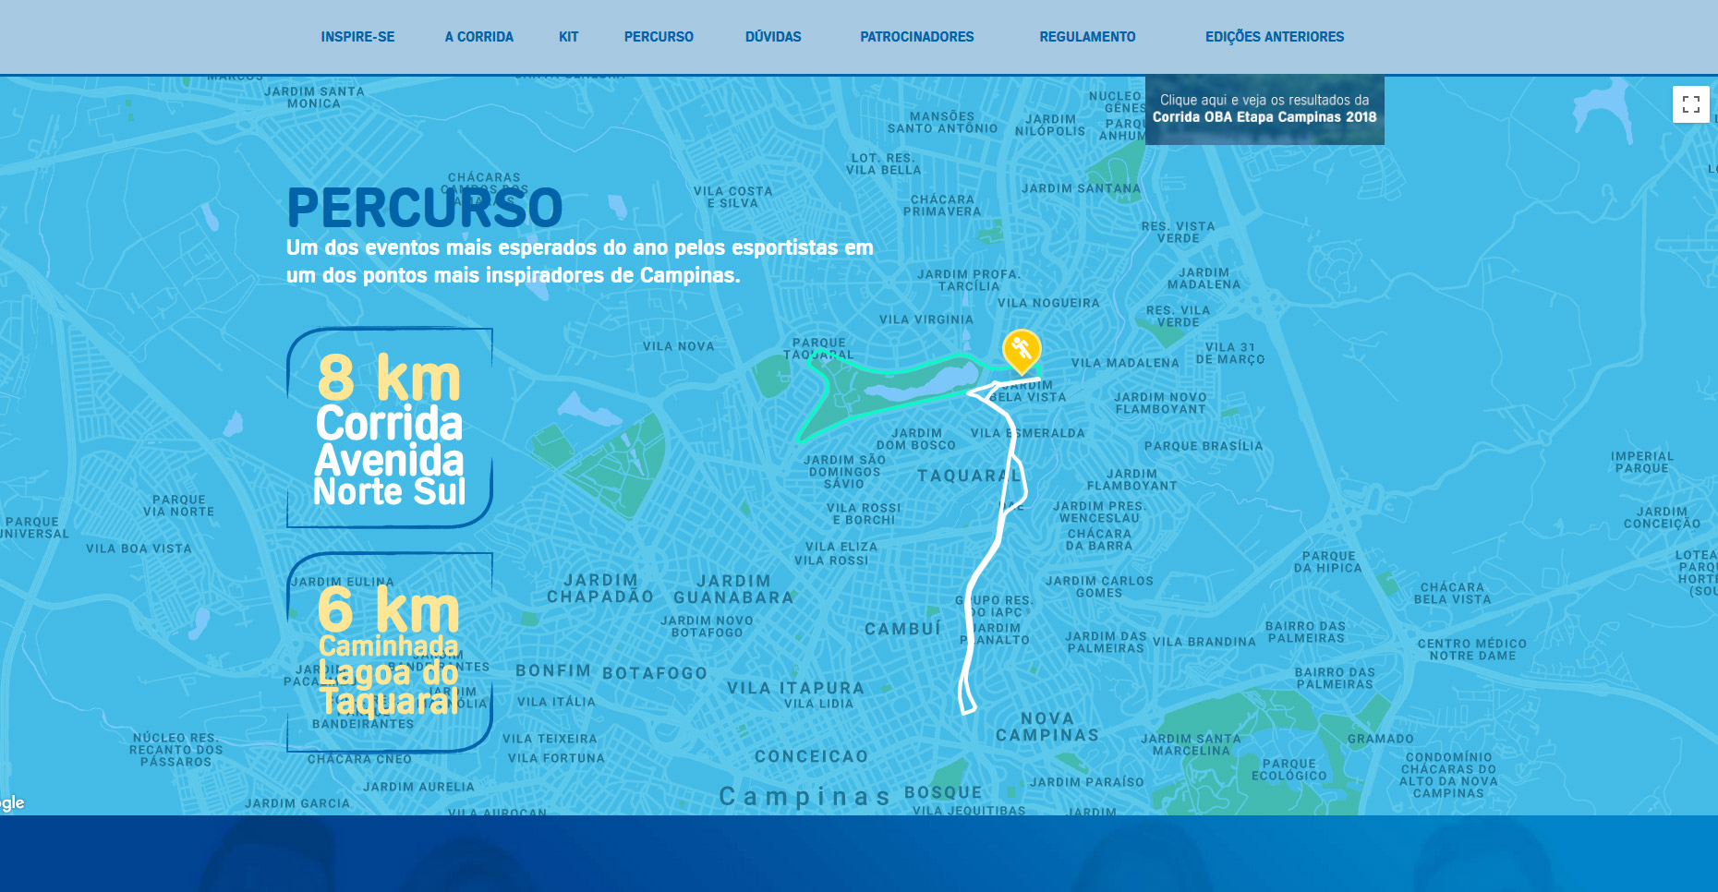
Task: Go to A CORRIDA section
Action: tap(478, 37)
